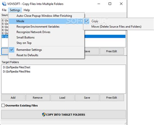Select Reset to Defaults

point(46,55)
